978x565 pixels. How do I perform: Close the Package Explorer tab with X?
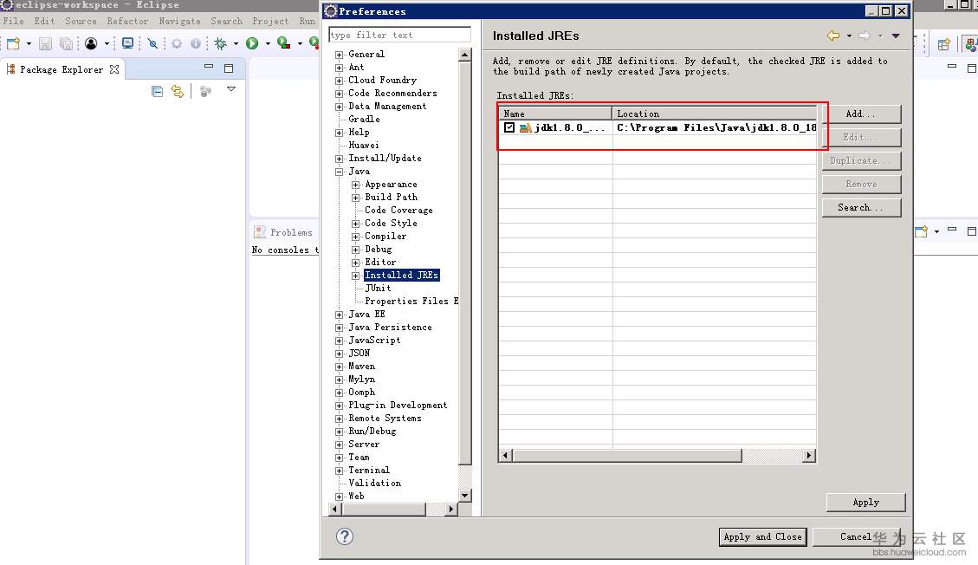[x=114, y=69]
